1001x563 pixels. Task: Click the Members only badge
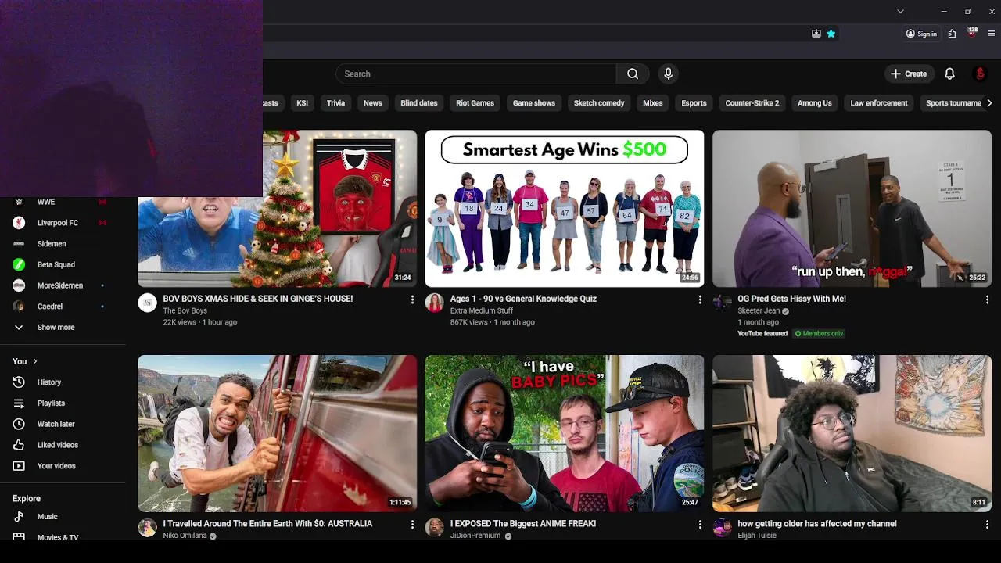click(820, 334)
